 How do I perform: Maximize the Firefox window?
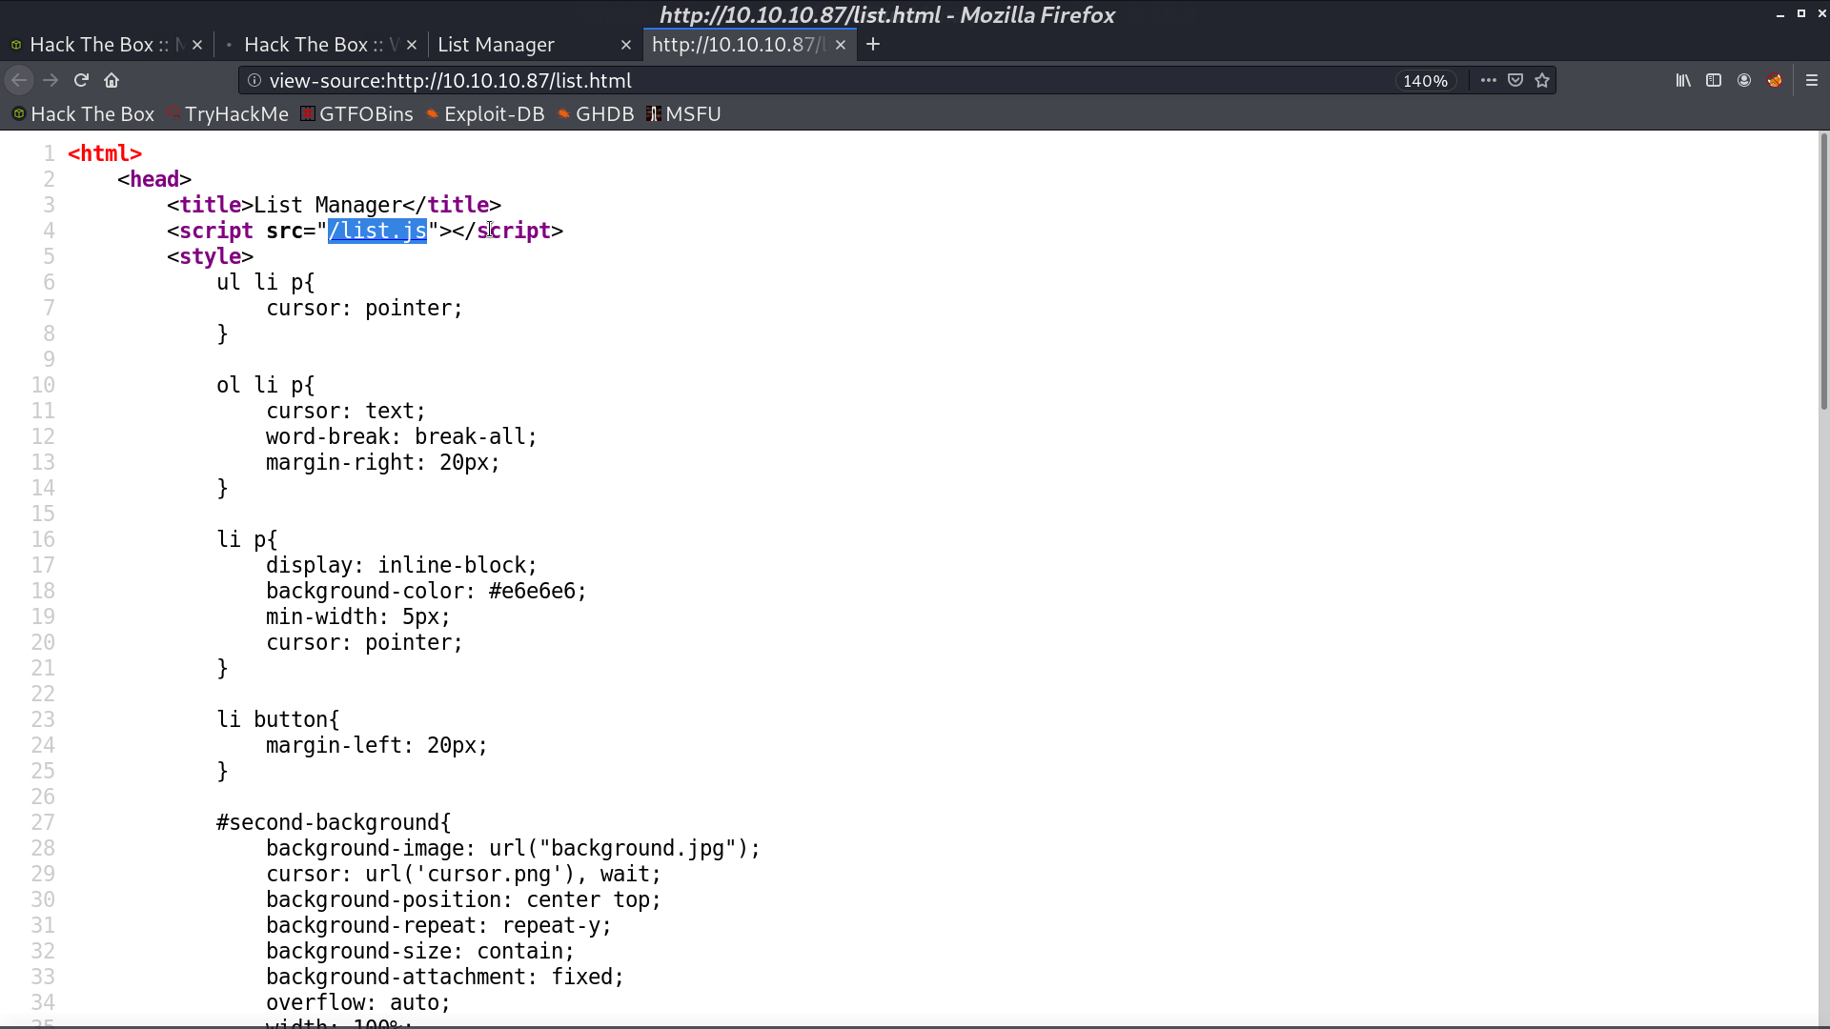pos(1800,14)
